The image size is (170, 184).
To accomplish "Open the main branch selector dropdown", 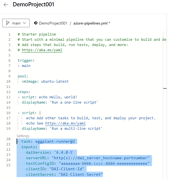I will pos(16,23).
